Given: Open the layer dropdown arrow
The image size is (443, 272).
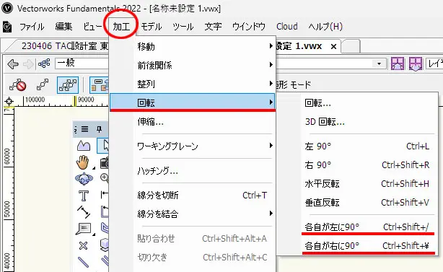Looking at the screenshot, I should click(380, 63).
